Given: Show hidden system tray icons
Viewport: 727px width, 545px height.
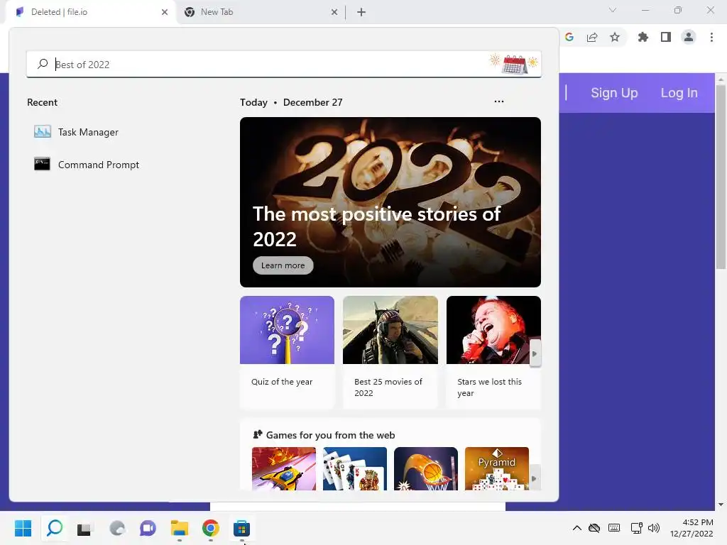Looking at the screenshot, I should point(576,528).
